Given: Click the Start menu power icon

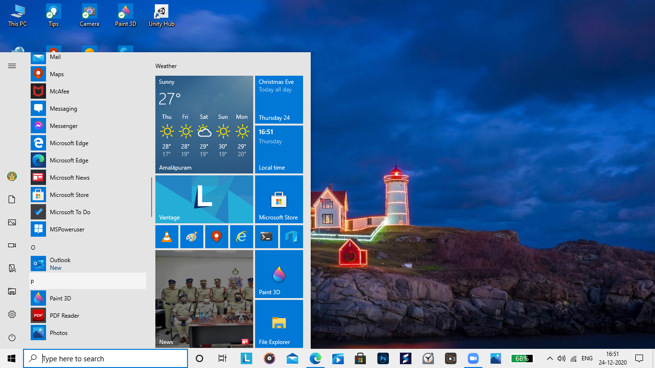Looking at the screenshot, I should (12, 337).
